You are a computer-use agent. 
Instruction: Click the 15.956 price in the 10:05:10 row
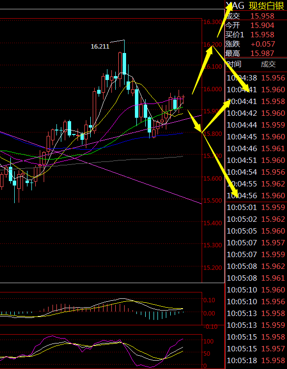pyautogui.click(x=273, y=301)
